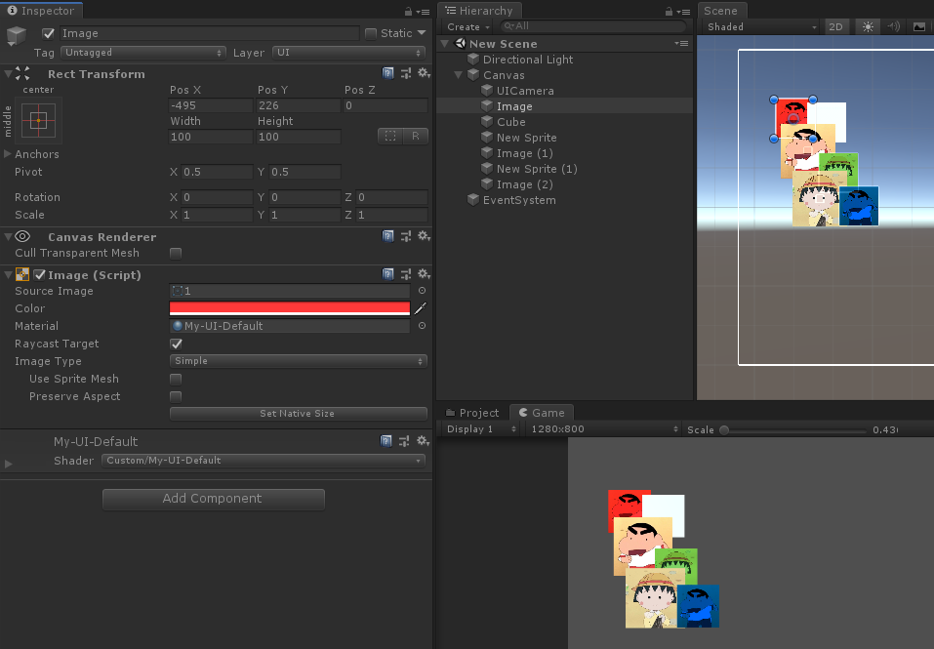Click the Pos X field
Screen dimensions: 934x649
[x=212, y=105]
